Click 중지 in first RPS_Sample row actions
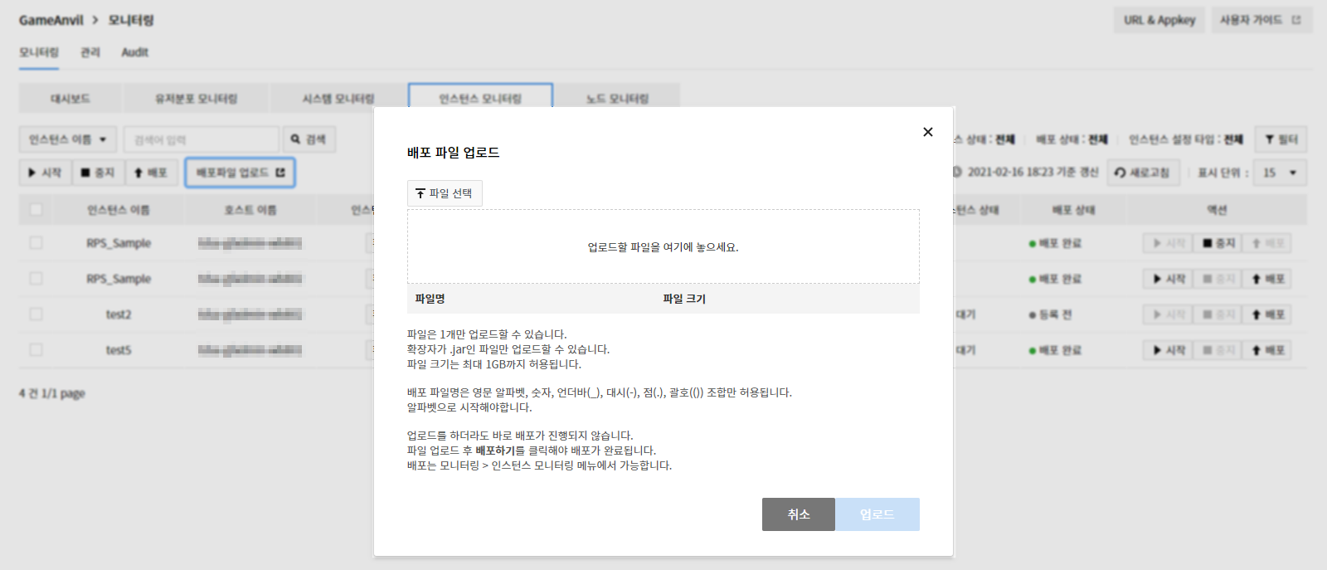This screenshot has width=1327, height=570. tap(1218, 243)
